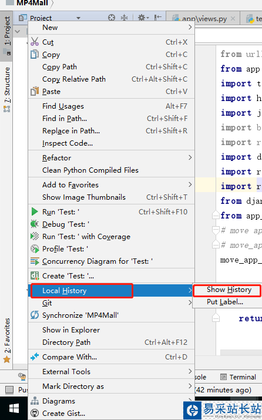
Task: Click the Concurrency Diagram icon
Action: point(35,261)
